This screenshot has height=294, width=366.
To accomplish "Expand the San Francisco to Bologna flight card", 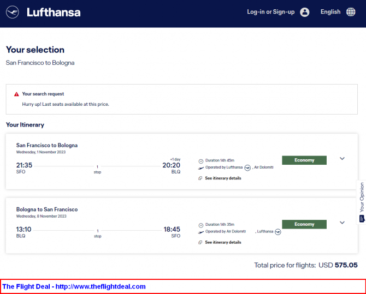I will click(342, 159).
